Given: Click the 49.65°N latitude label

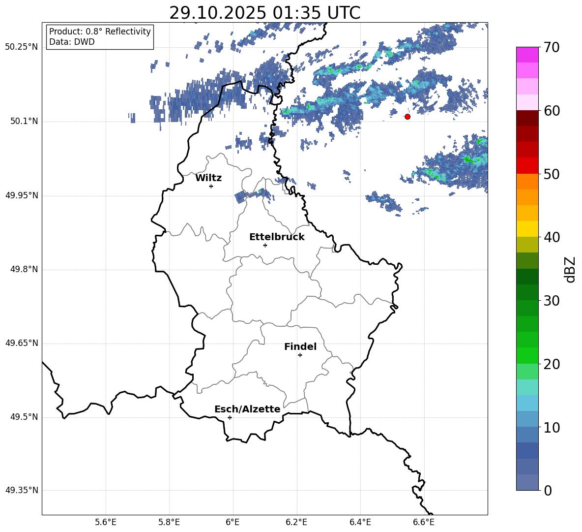Looking at the screenshot, I should (22, 343).
